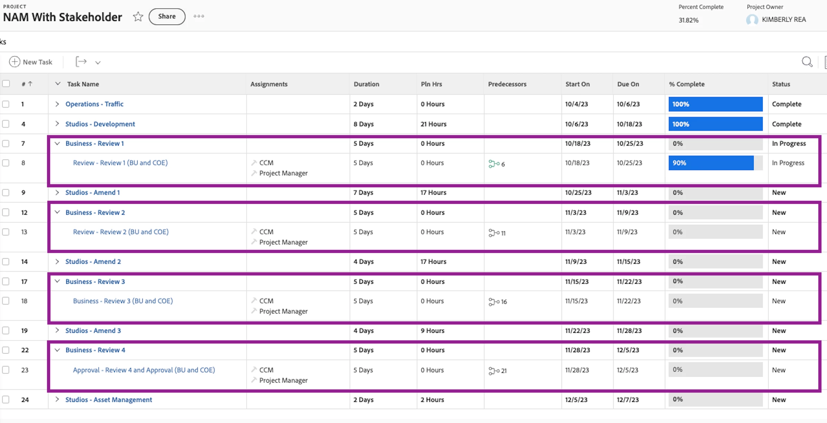Click predecessor link icon for task 8
This screenshot has width=827, height=423.
(494, 164)
